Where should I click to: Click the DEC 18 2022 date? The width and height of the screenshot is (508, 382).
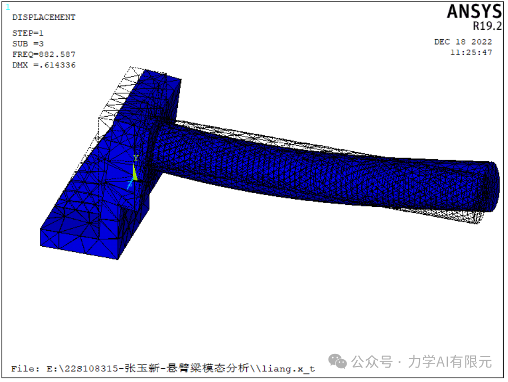[463, 42]
